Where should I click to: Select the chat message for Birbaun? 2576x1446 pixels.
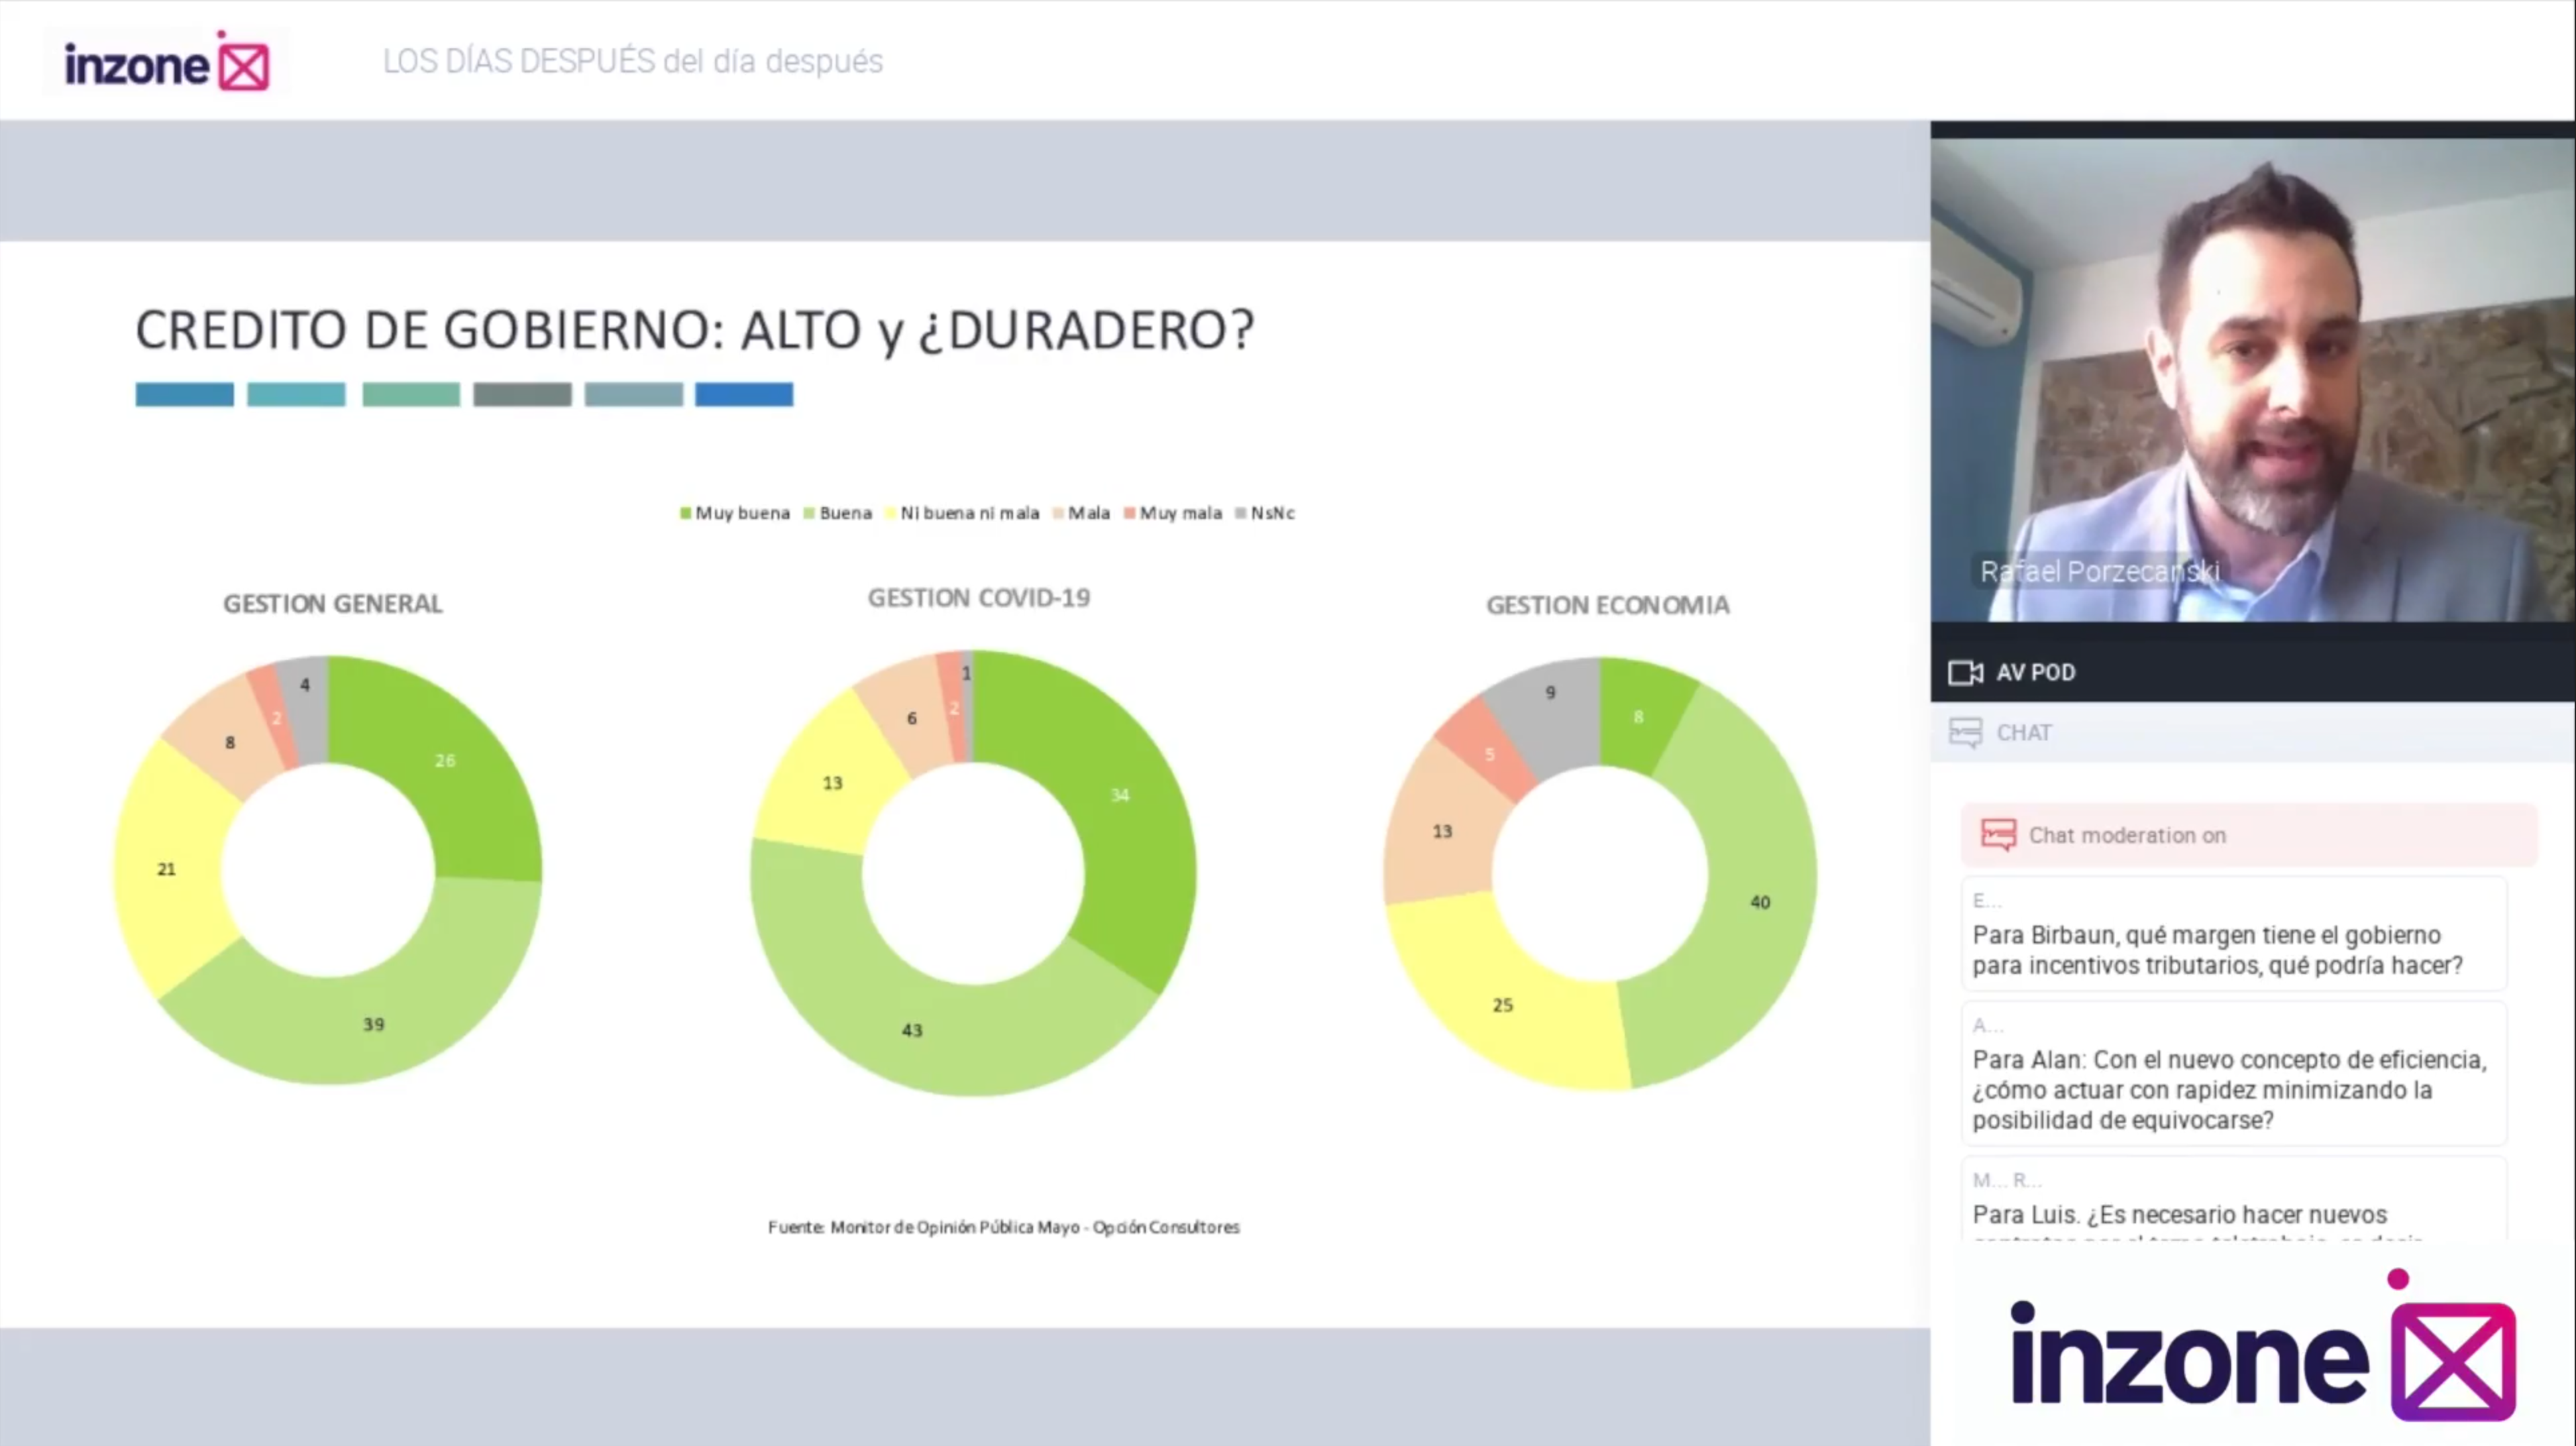tap(2234, 935)
